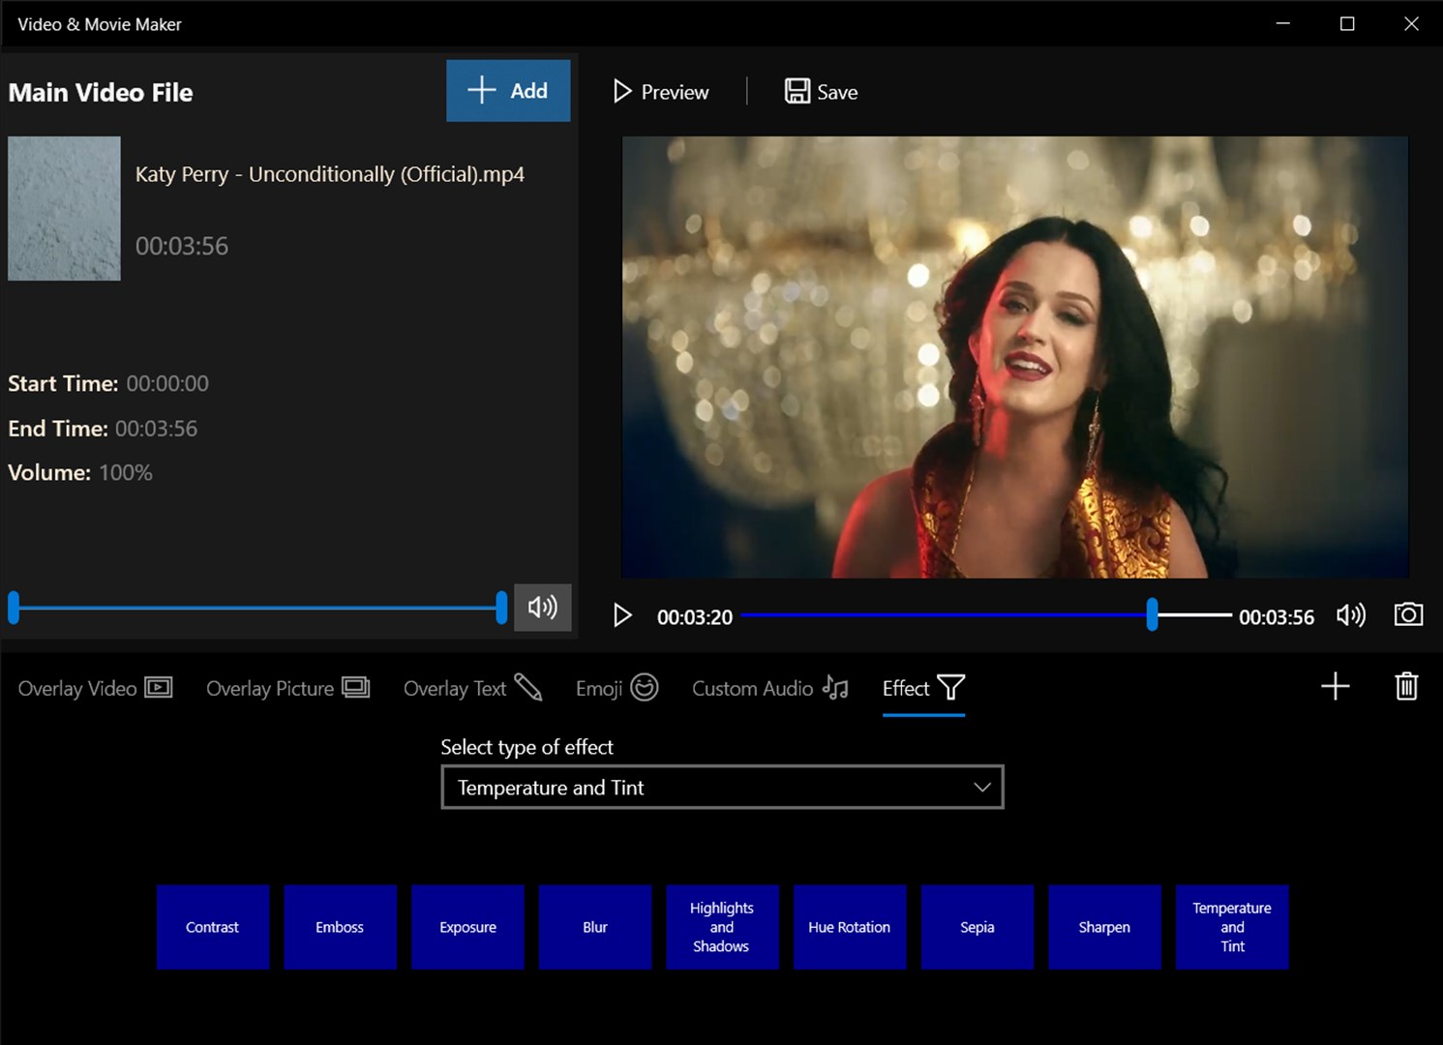Select the Effect tab
Image resolution: width=1443 pixels, height=1045 pixels.
click(x=923, y=688)
